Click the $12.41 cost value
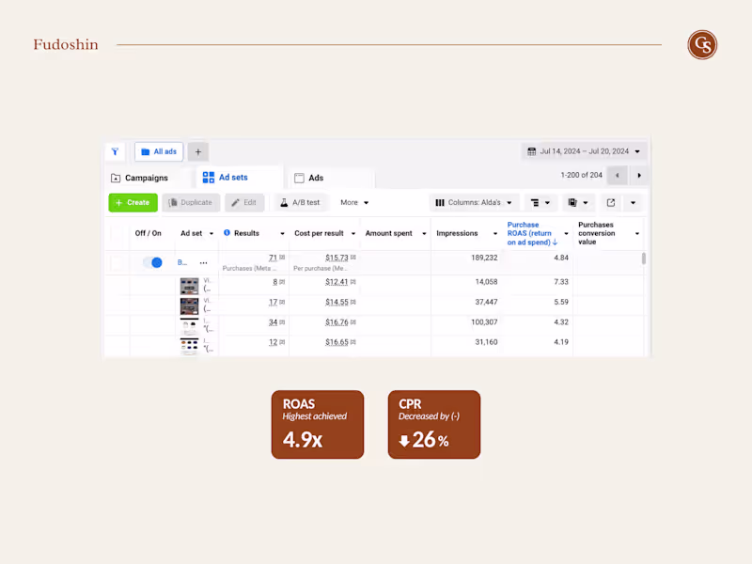The image size is (752, 564). click(337, 282)
